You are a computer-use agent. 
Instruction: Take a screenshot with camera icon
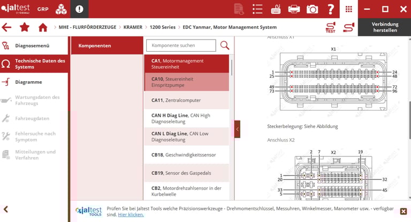click(312, 10)
